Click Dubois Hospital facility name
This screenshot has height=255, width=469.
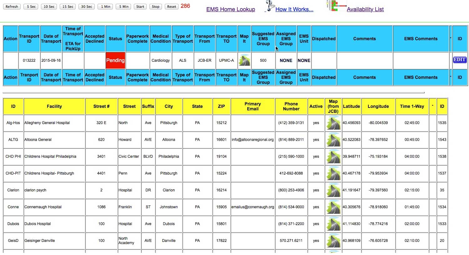click(x=38, y=224)
